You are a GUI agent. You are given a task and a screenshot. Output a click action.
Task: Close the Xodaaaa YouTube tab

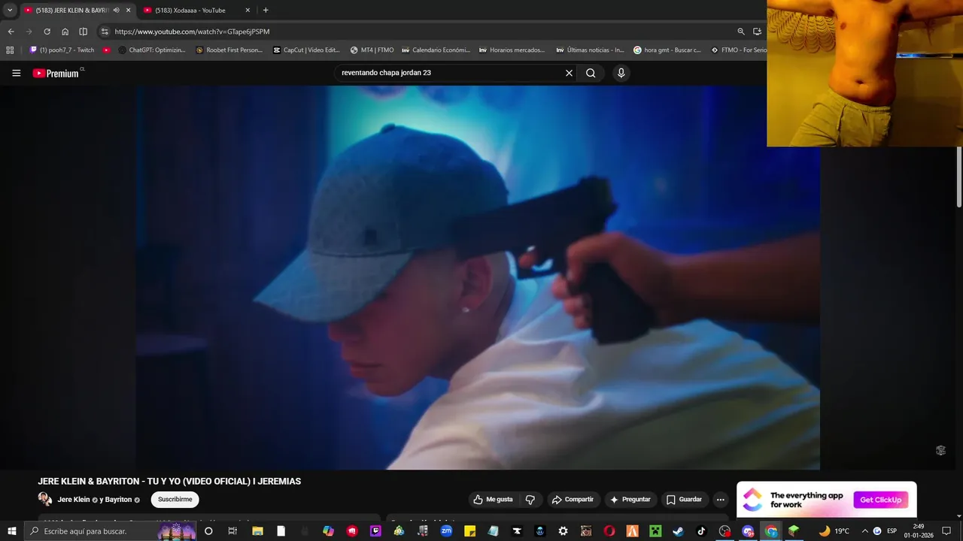click(x=248, y=10)
